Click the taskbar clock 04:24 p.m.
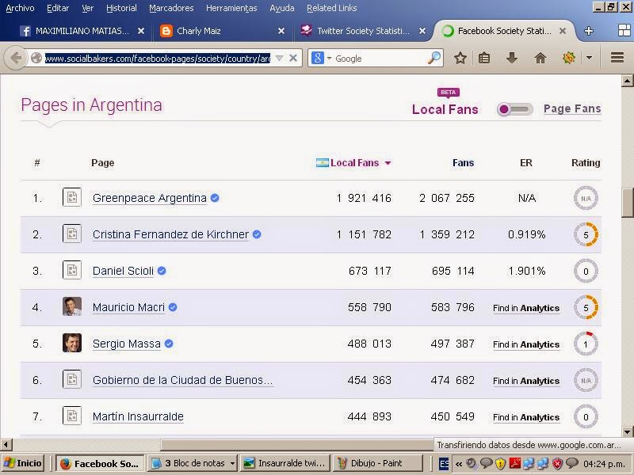The width and height of the screenshot is (634, 475). tap(604, 464)
